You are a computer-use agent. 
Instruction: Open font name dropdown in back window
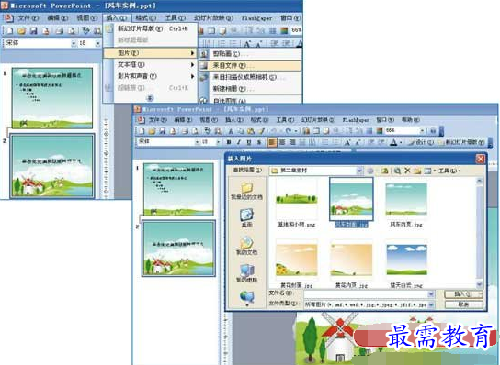click(x=74, y=43)
